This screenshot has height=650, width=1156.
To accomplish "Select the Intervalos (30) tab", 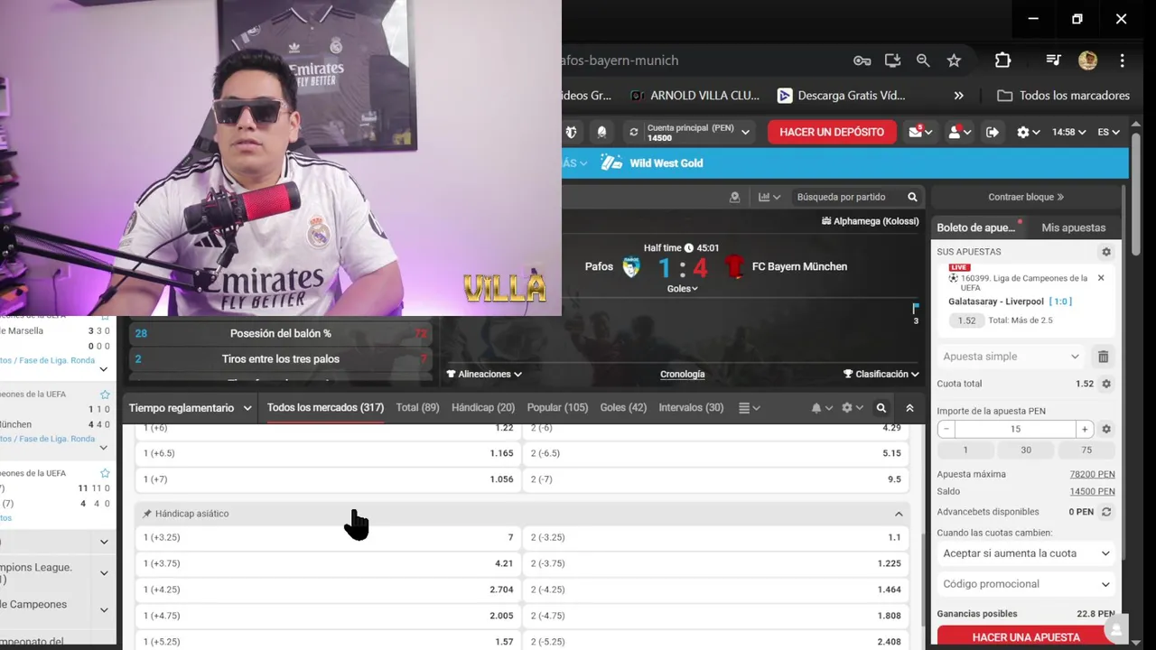I will coord(691,408).
